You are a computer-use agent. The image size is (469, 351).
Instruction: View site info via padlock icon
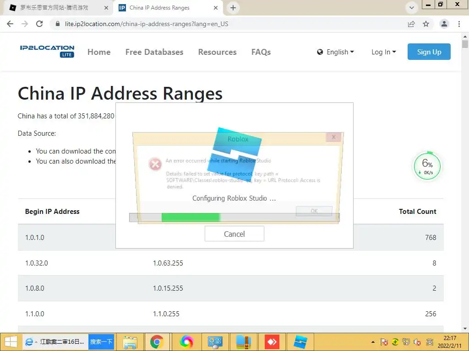pos(58,24)
